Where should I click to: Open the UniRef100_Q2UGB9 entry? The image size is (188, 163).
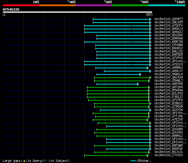click(169, 129)
